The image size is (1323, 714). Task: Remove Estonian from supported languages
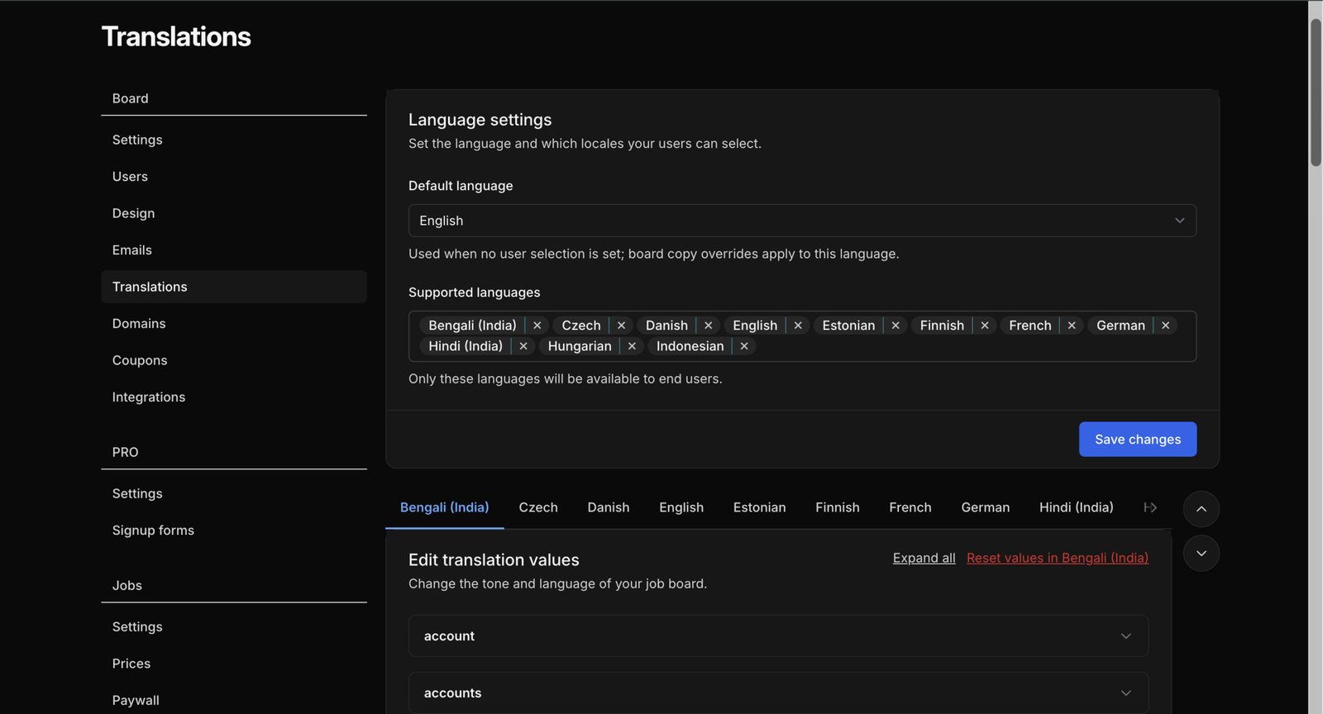pyautogui.click(x=895, y=326)
